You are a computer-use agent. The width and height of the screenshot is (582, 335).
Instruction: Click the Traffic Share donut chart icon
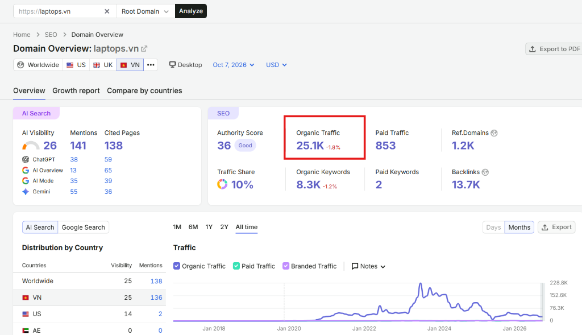(222, 184)
